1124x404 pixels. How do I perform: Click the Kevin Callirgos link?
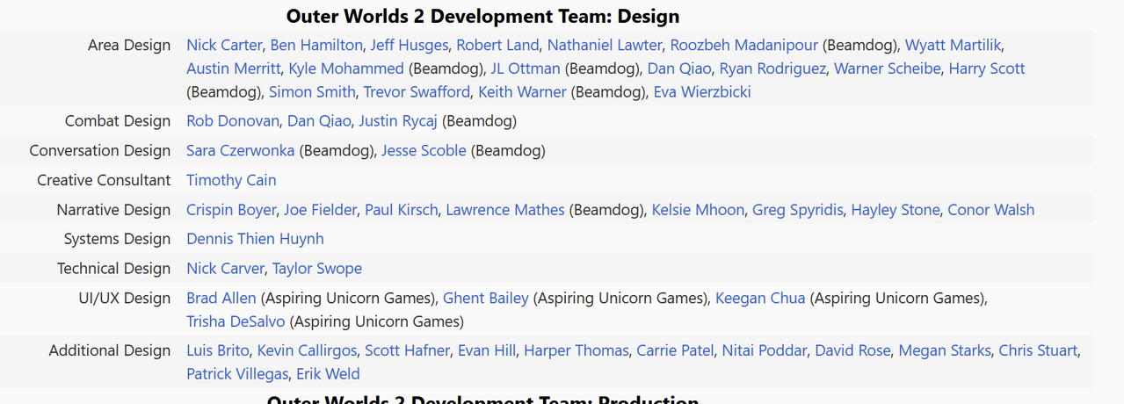[307, 350]
